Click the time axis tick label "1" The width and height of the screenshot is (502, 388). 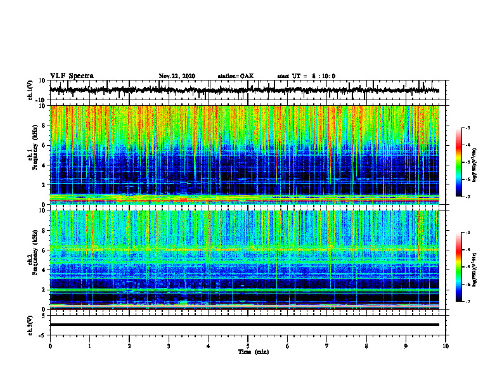pos(89,346)
